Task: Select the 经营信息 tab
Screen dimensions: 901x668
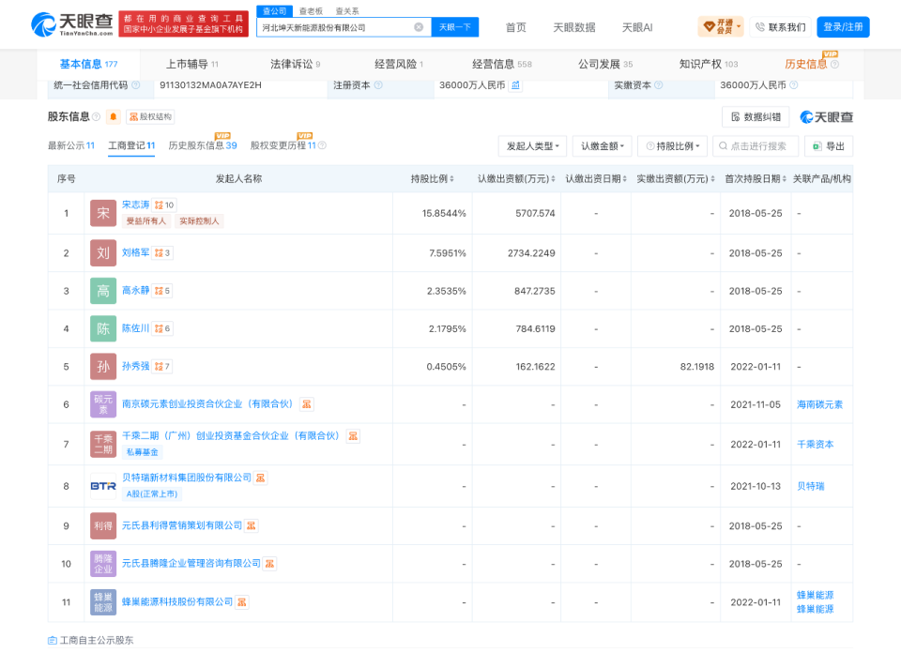Action: (x=501, y=64)
